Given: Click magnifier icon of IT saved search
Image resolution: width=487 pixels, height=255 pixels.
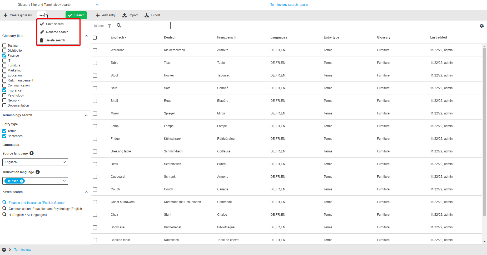Looking at the screenshot, I should 4,214.
